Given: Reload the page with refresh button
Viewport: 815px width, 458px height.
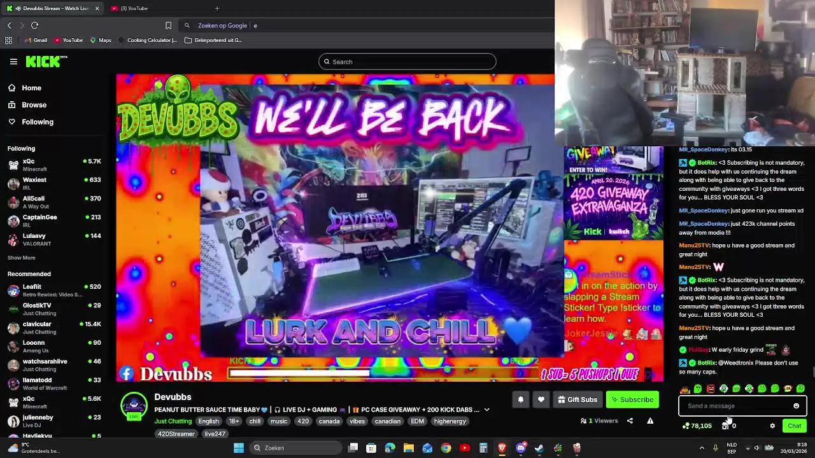Looking at the screenshot, I should pos(34,25).
